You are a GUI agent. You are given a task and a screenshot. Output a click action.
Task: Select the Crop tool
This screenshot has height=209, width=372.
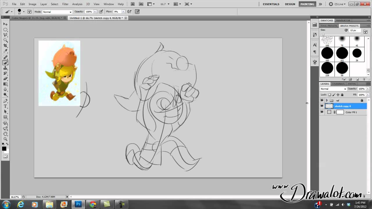pyautogui.click(x=5, y=46)
